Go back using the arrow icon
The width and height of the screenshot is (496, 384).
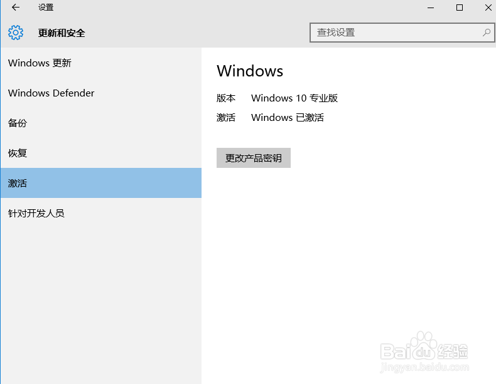pos(15,8)
